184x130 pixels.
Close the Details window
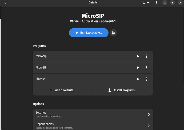(180, 3)
